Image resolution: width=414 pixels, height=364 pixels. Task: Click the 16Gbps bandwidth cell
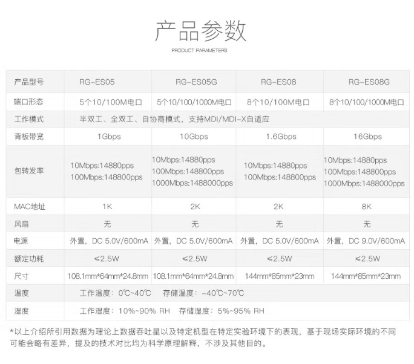(x=368, y=137)
